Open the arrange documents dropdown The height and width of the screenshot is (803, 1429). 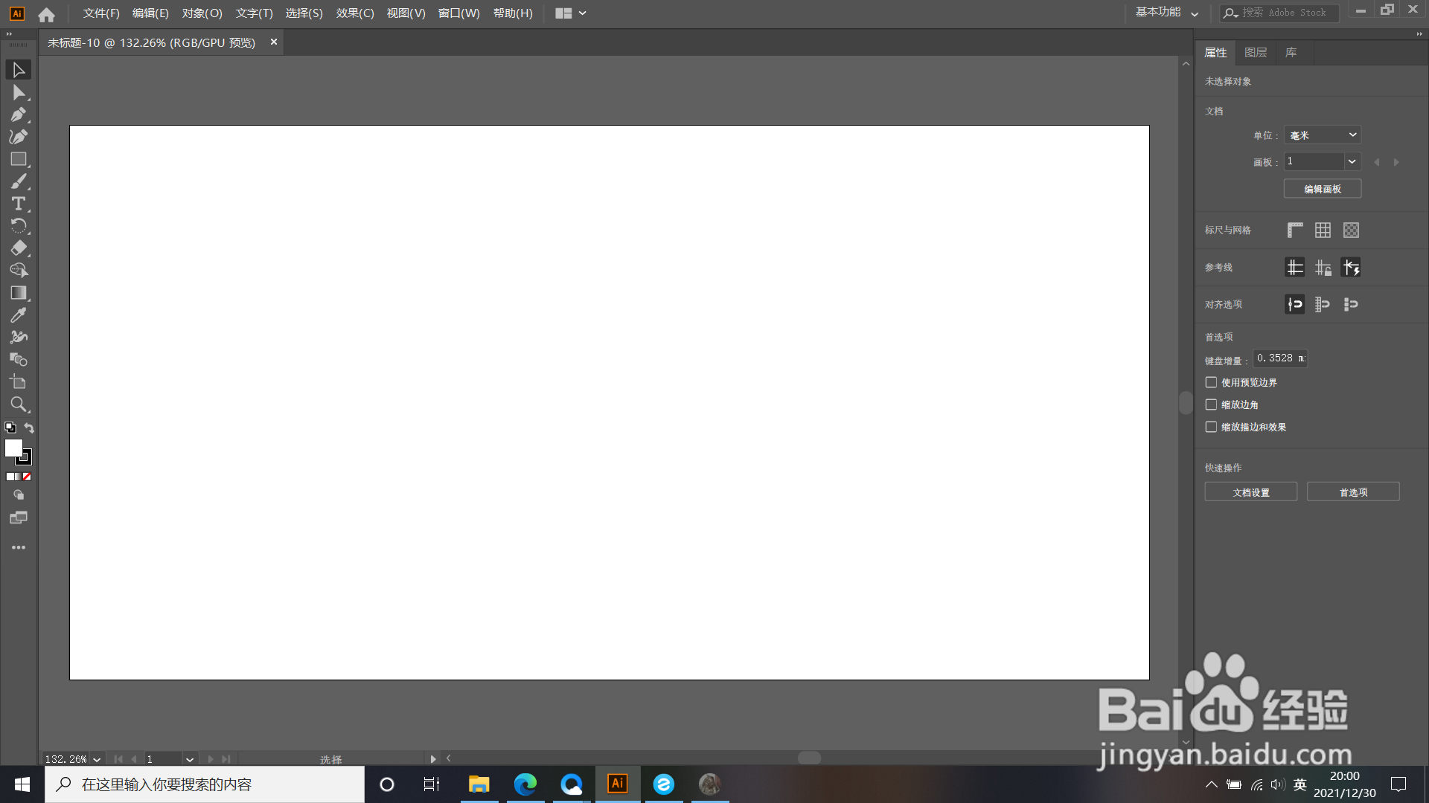tap(571, 13)
